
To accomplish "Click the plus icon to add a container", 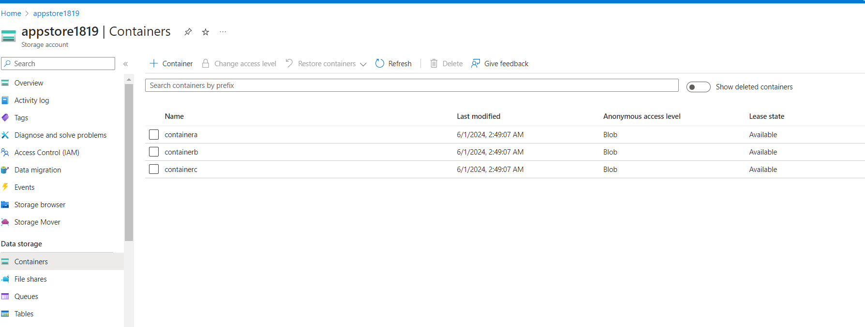I will 154,63.
